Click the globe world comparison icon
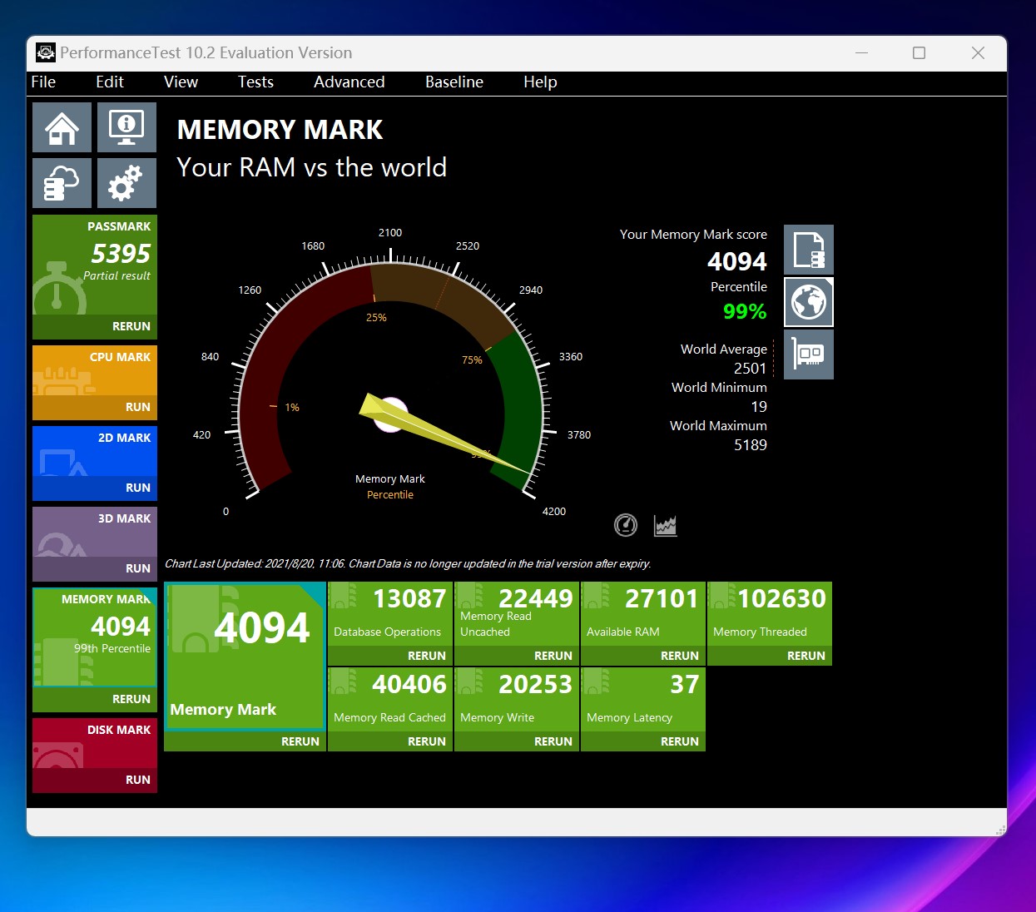 point(808,302)
